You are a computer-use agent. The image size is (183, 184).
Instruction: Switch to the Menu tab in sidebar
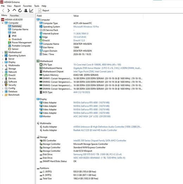click(4, 15)
